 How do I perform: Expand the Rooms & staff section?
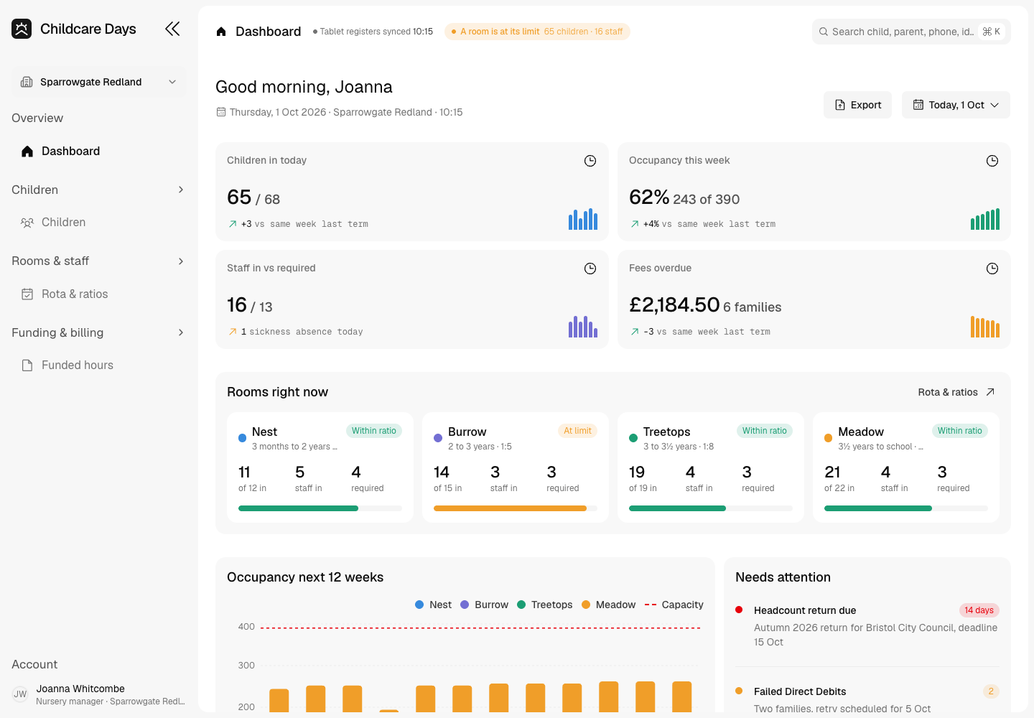[99, 261]
